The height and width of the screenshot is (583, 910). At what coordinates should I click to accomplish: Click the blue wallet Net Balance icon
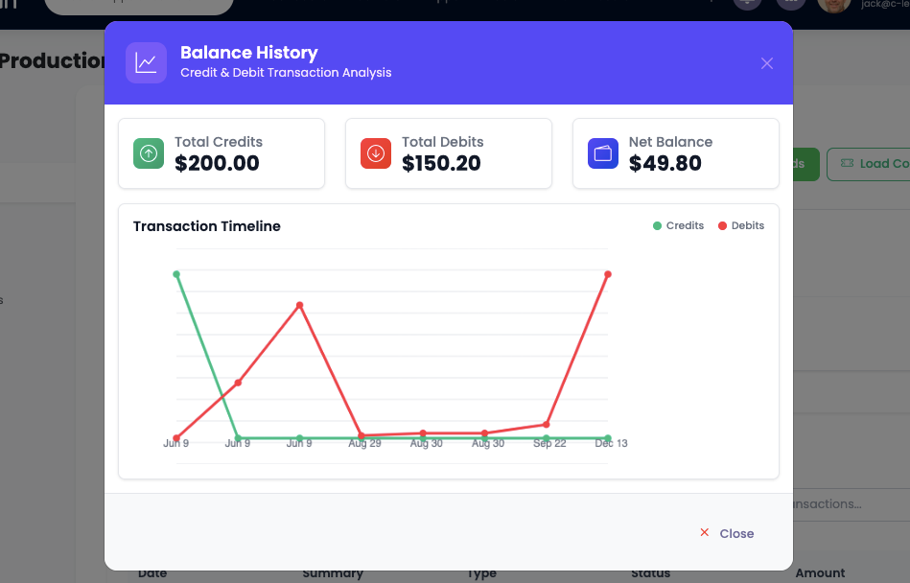click(x=603, y=153)
